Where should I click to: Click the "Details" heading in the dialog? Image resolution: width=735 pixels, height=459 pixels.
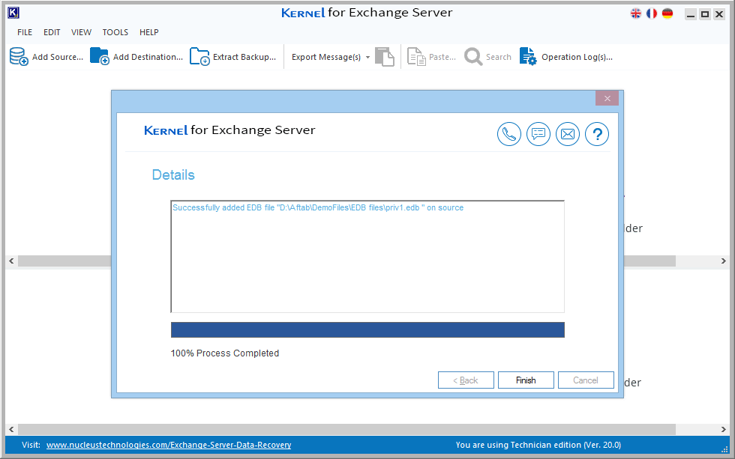173,175
